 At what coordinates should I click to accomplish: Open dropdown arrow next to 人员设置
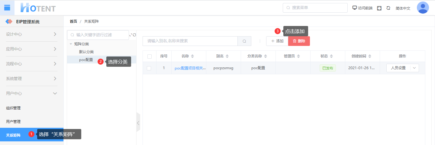pyautogui.click(x=414, y=68)
